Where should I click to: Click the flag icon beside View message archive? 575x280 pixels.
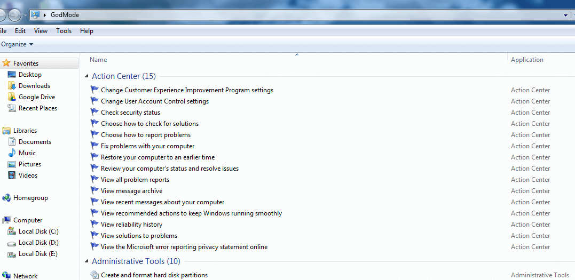(94, 190)
